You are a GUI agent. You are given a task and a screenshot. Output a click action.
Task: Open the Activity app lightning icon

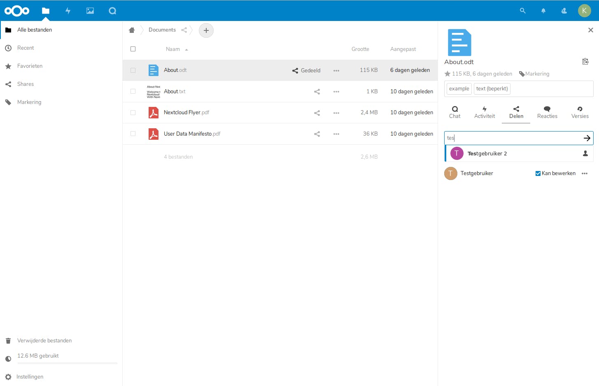68,11
